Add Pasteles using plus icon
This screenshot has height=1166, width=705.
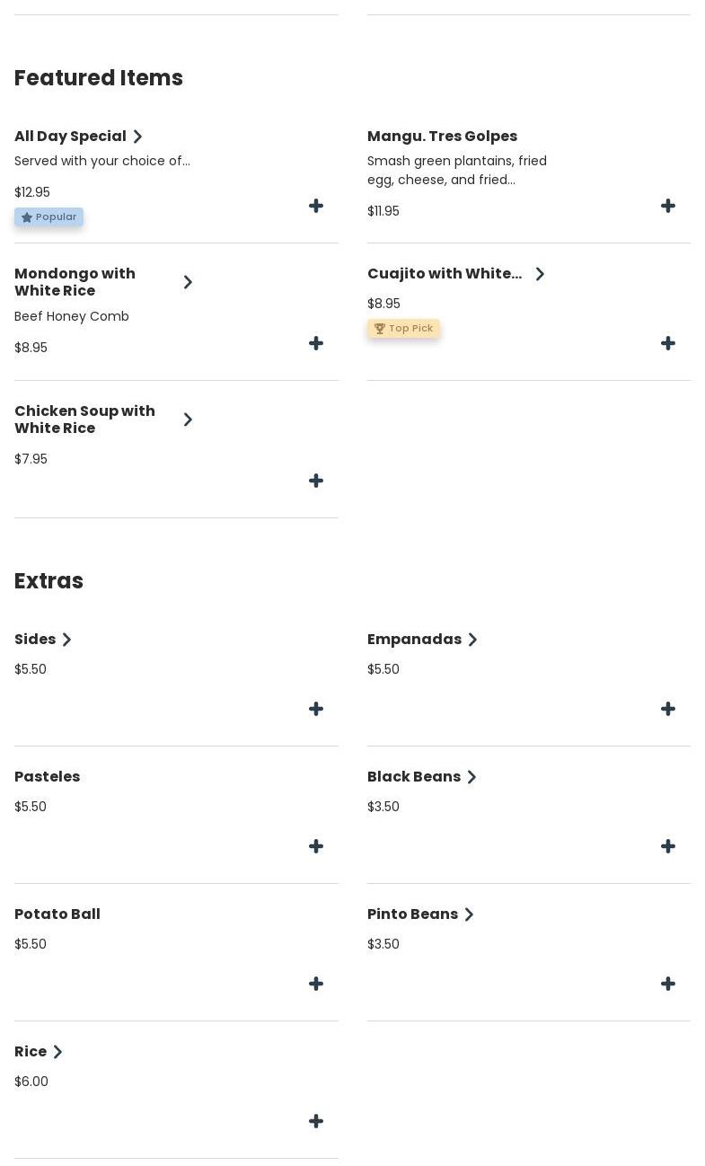316,847
